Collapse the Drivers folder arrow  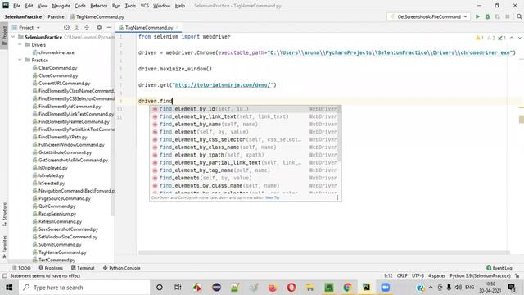[x=20, y=44]
